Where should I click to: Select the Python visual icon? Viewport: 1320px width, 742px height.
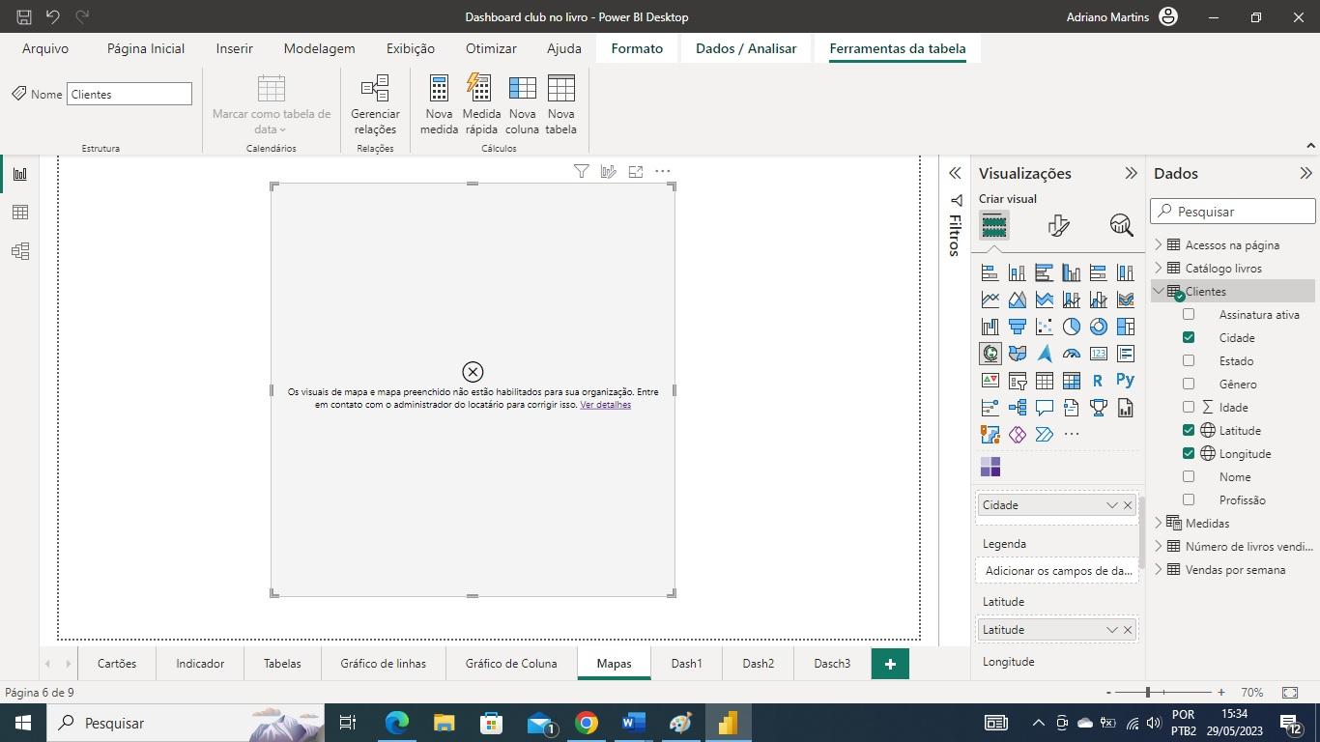[x=1125, y=381]
